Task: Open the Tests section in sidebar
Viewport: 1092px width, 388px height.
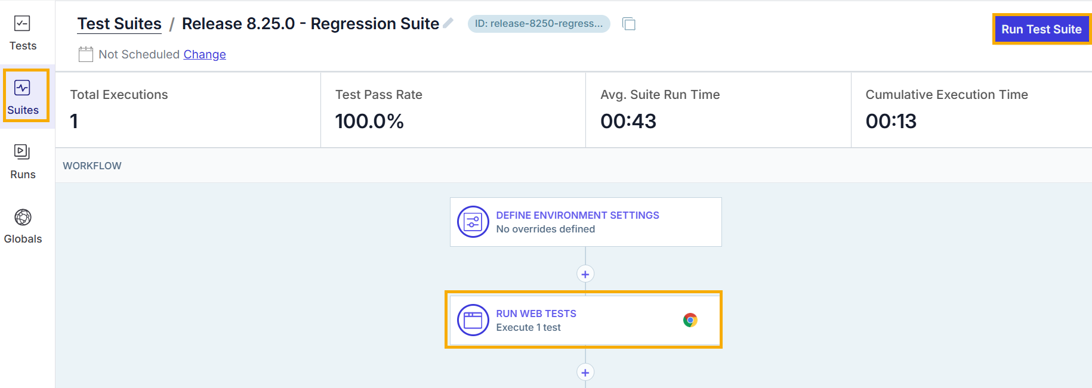Action: (x=23, y=33)
